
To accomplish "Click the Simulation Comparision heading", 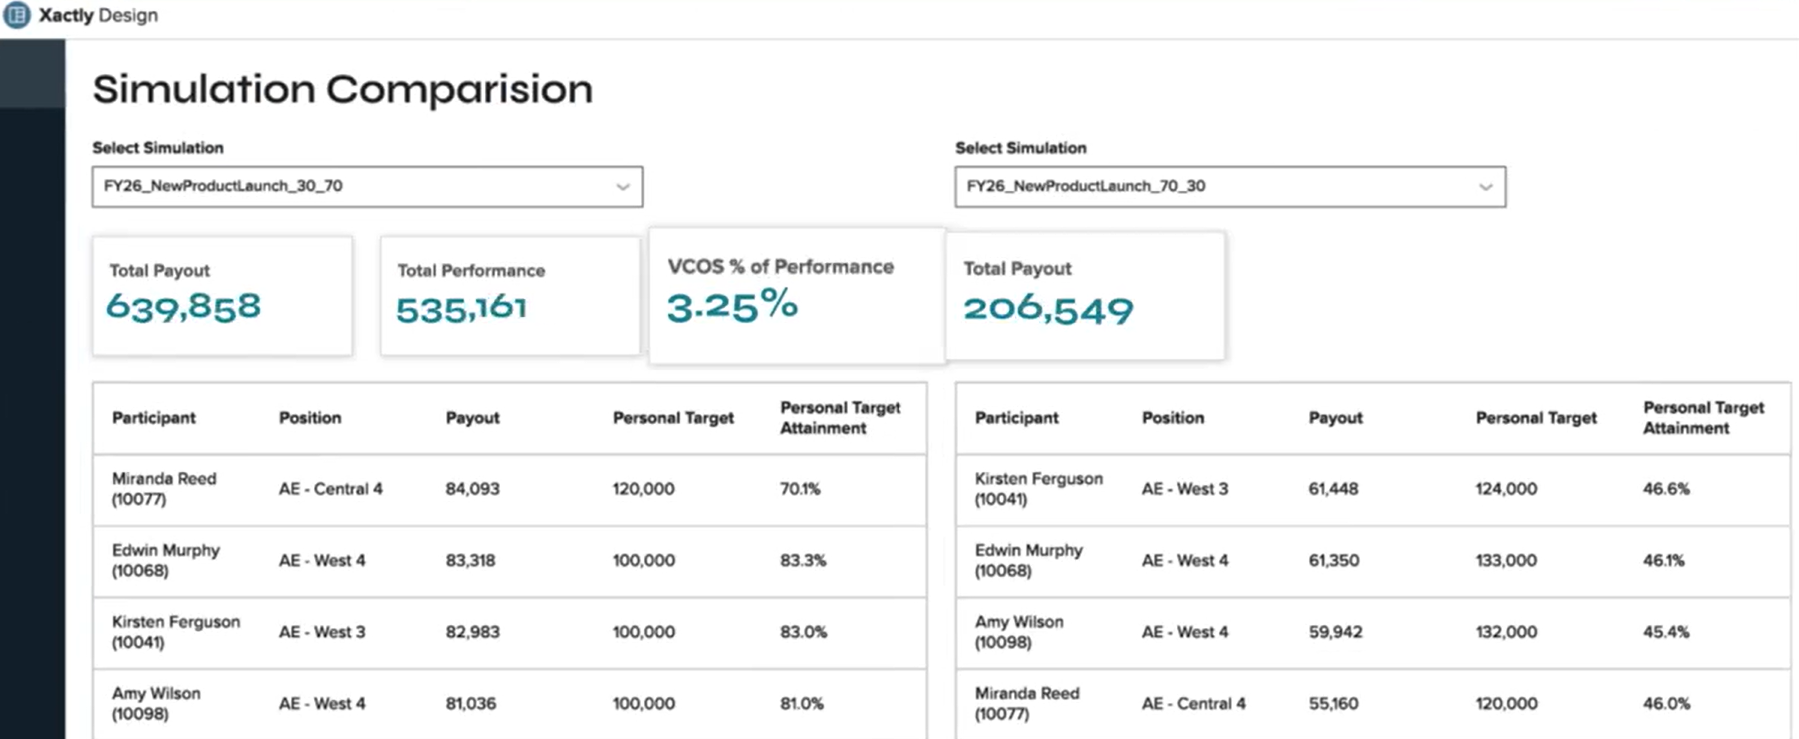I will (x=343, y=89).
